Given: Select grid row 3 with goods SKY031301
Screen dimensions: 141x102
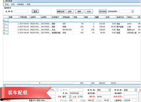Looking at the screenshot, I should pos(72,30).
